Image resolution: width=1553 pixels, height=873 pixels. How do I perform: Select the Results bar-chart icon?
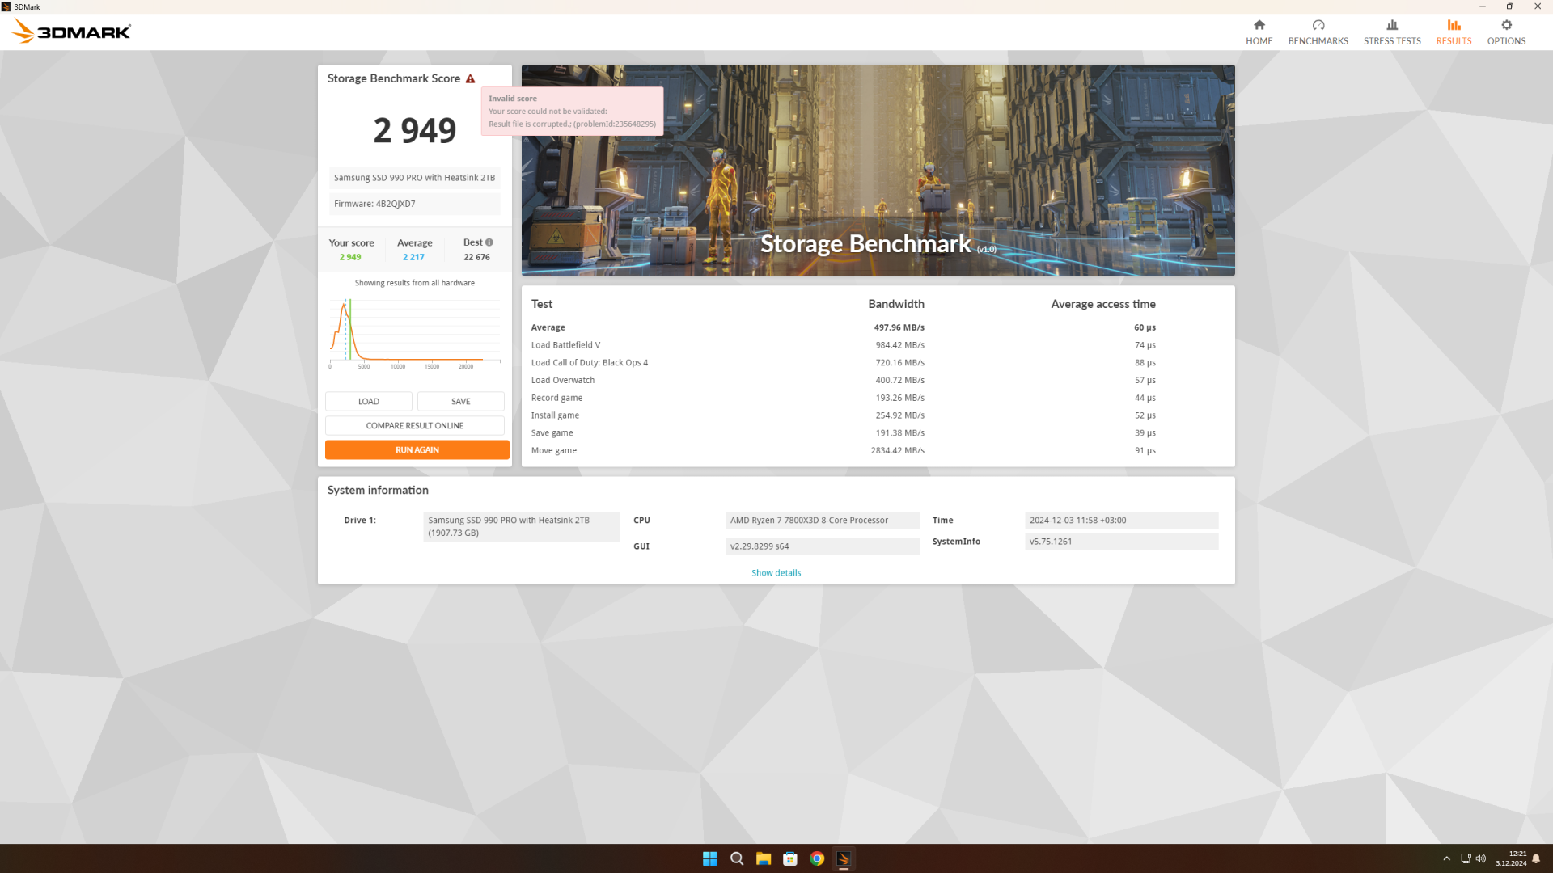[x=1454, y=31]
